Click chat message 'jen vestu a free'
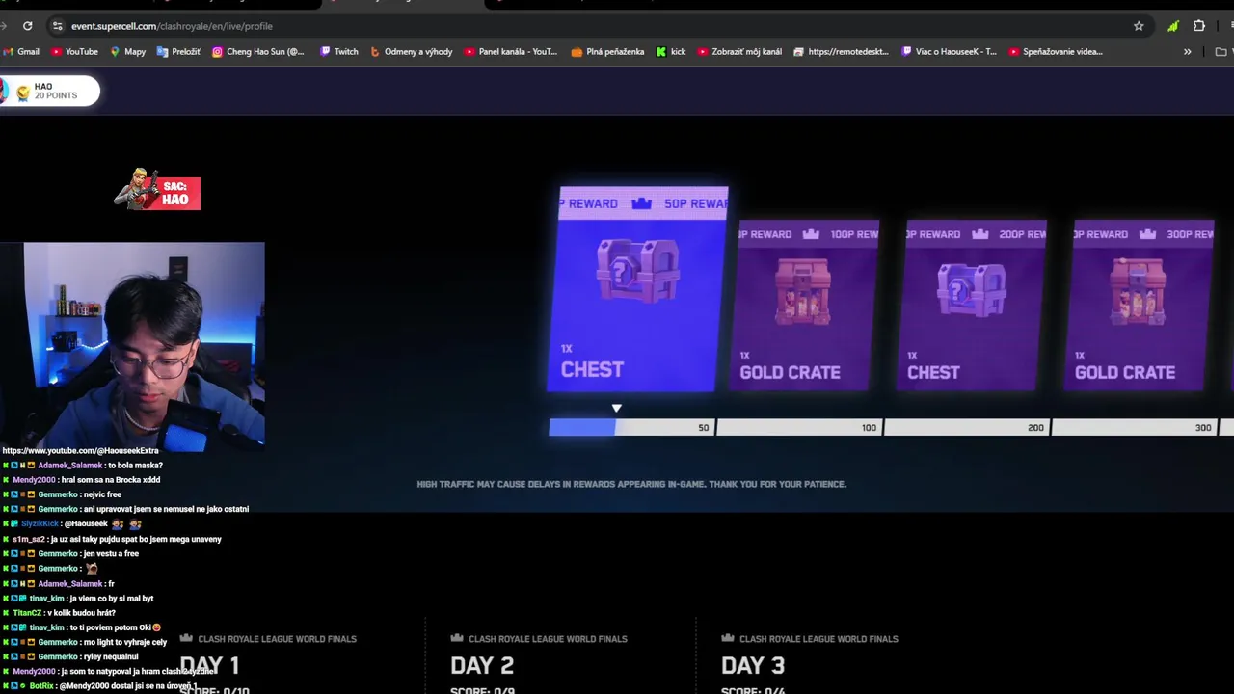 (x=111, y=554)
